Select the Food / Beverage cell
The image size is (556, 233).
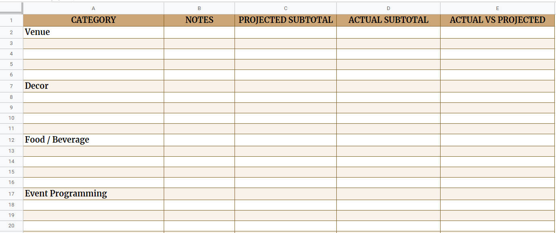93,139
